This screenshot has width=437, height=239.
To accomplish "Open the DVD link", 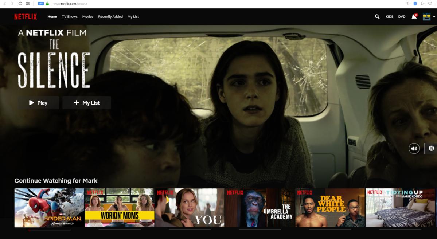I will (x=402, y=17).
